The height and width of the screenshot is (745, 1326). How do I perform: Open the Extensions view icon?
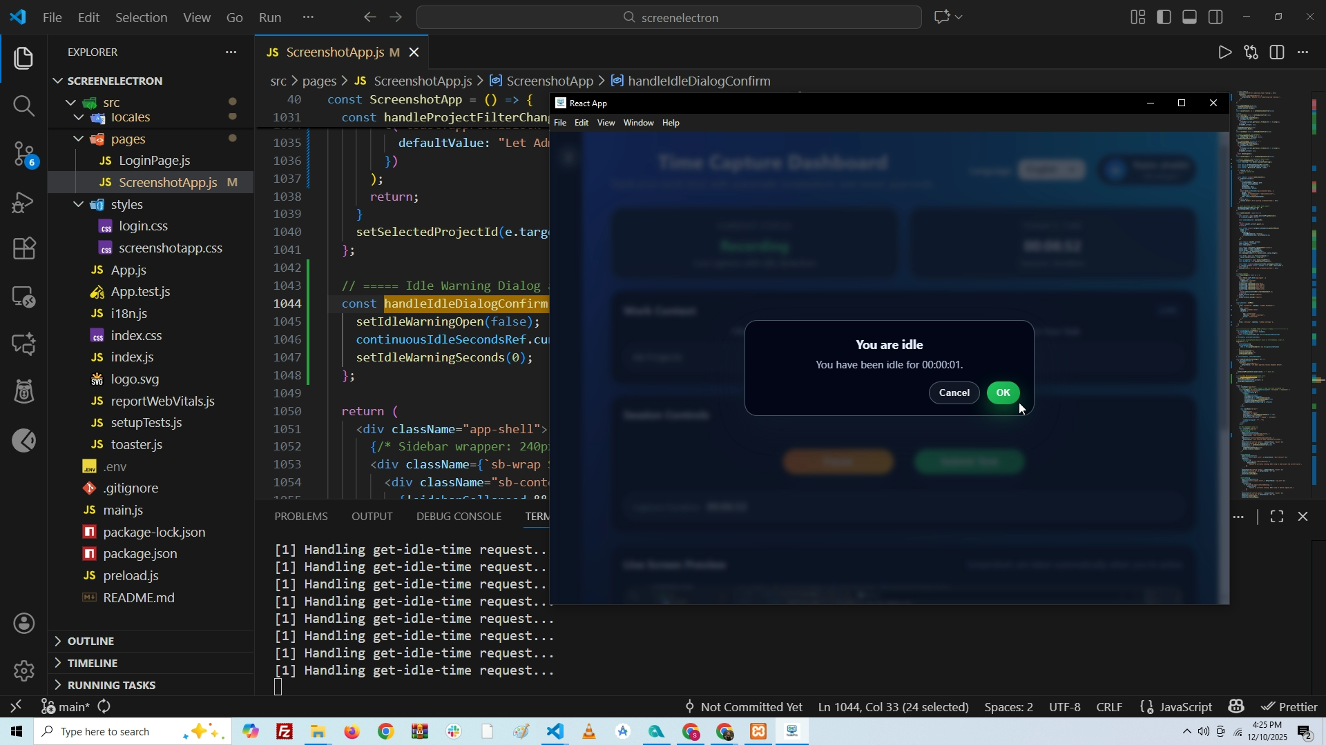[x=23, y=248]
